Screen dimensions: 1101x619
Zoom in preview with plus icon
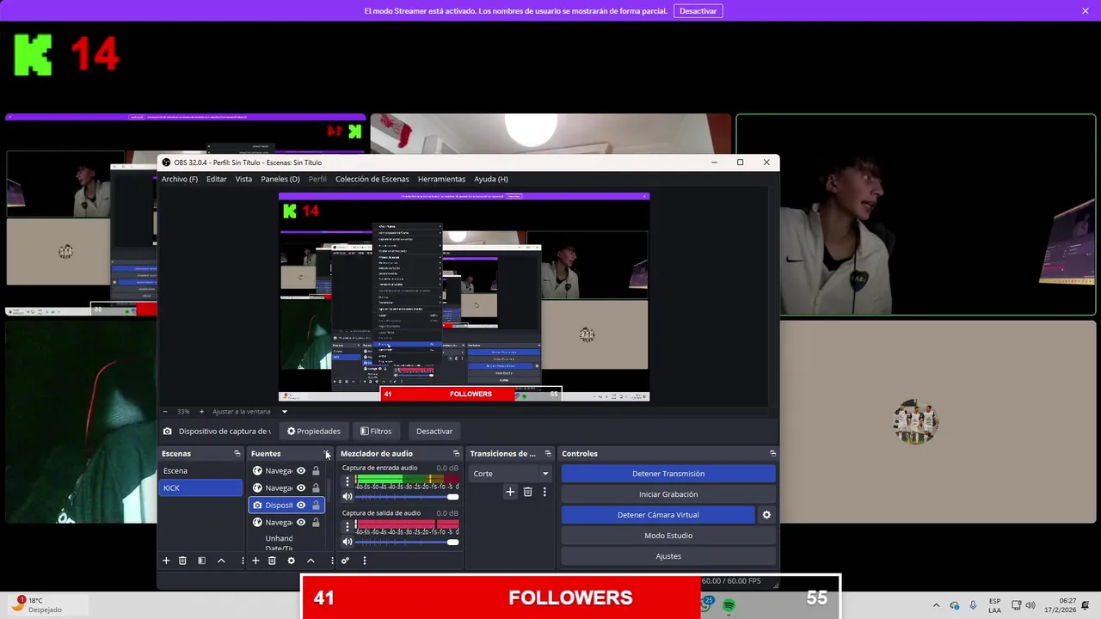(x=201, y=412)
